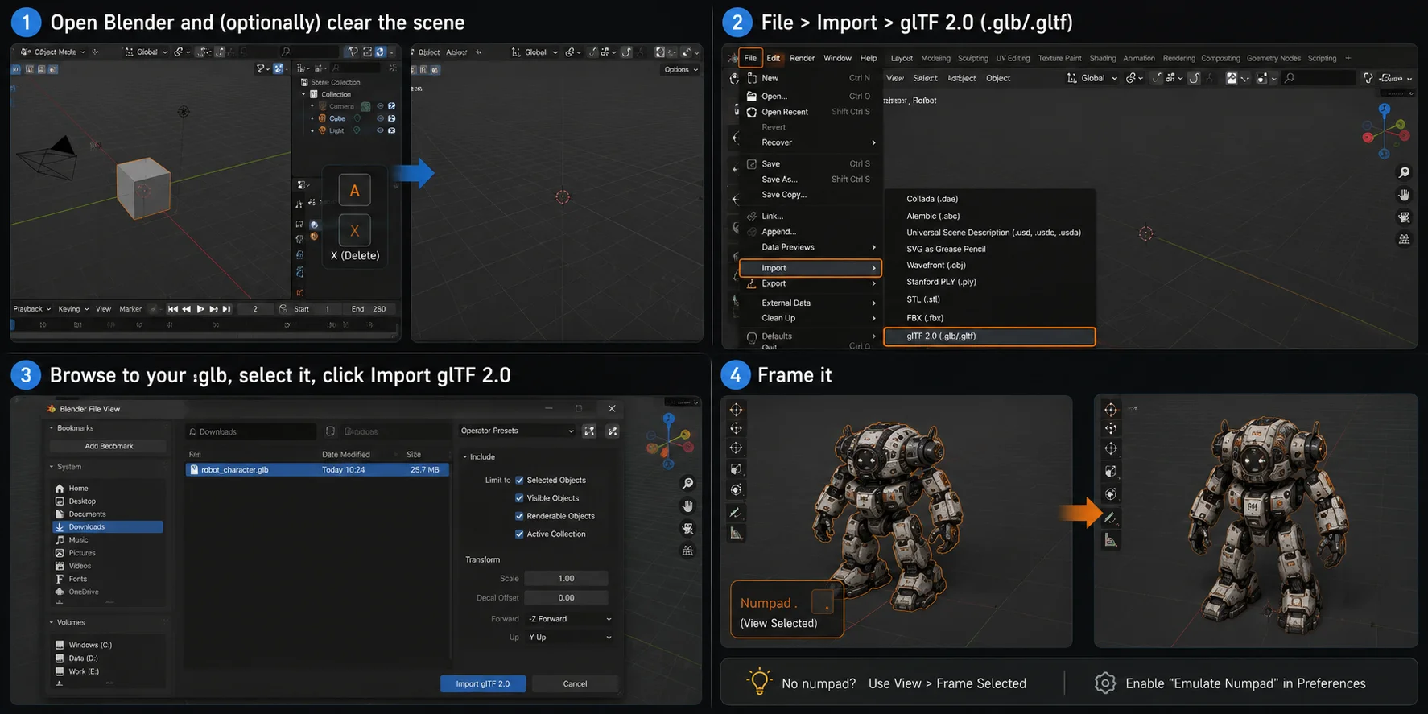This screenshot has height=714, width=1428.
Task: Click the second preset icon right of Operator Presets
Action: click(x=613, y=431)
